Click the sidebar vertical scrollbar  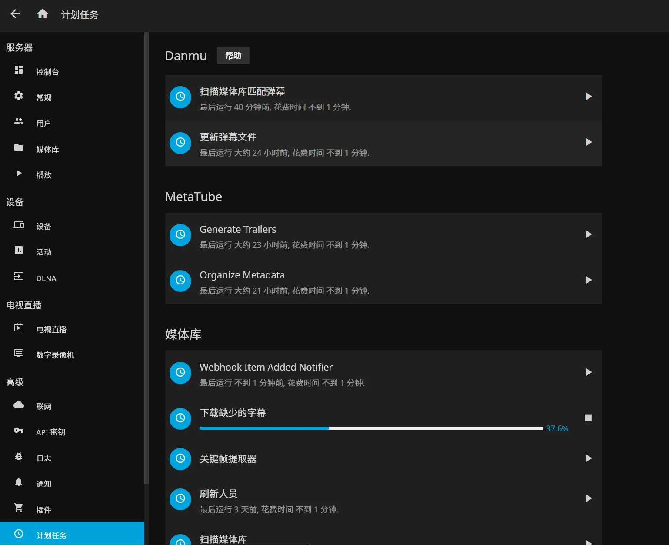[146, 261]
